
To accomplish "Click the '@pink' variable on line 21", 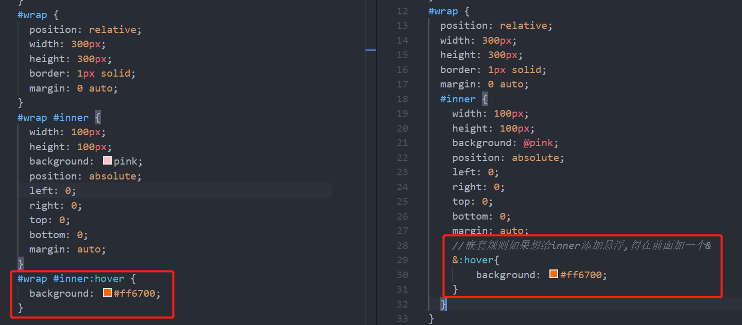I will point(538,142).
